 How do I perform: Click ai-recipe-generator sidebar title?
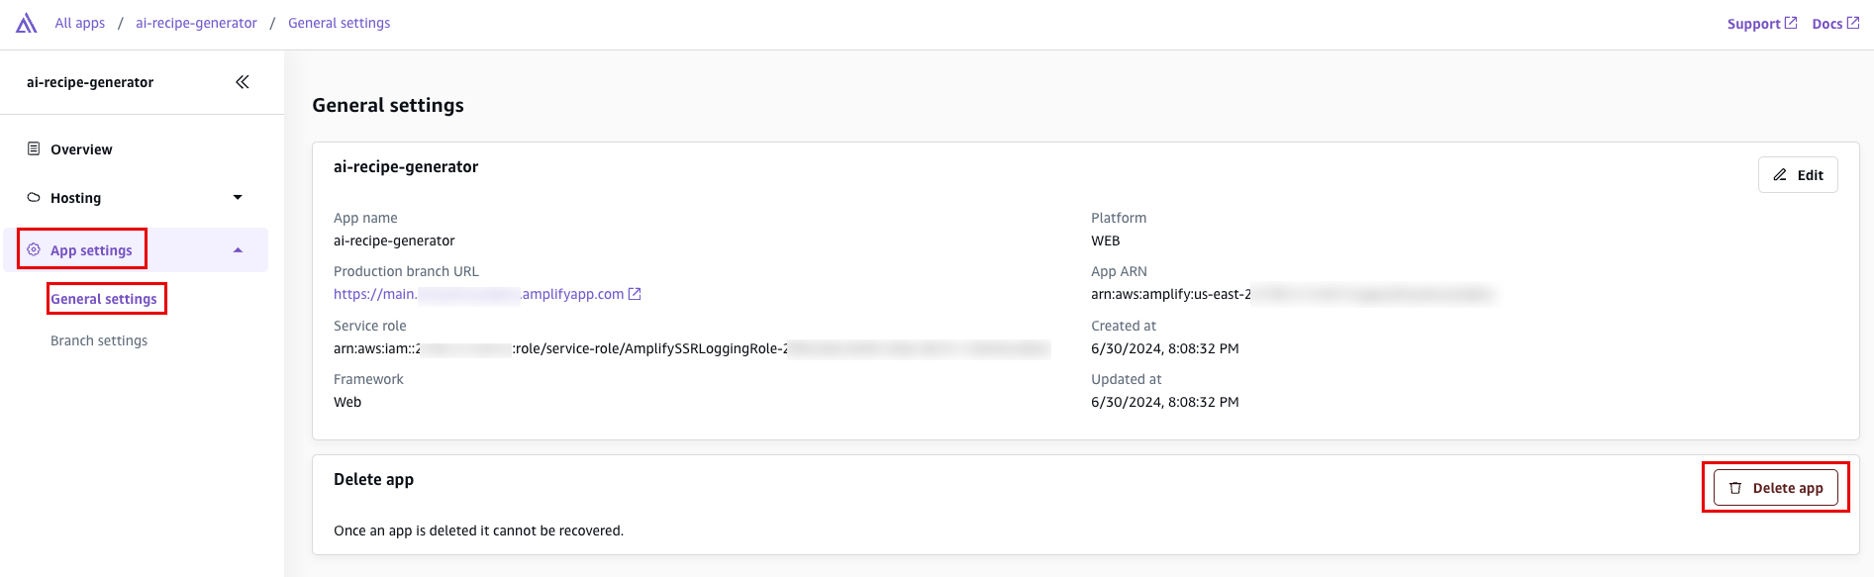tap(90, 82)
